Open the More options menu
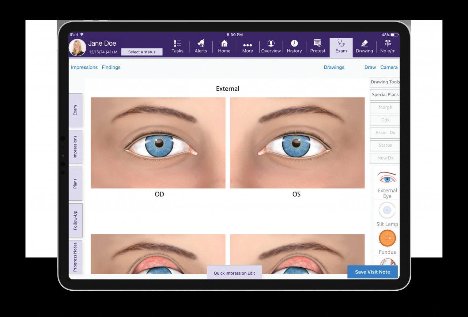The width and height of the screenshot is (468, 317). coord(248,47)
